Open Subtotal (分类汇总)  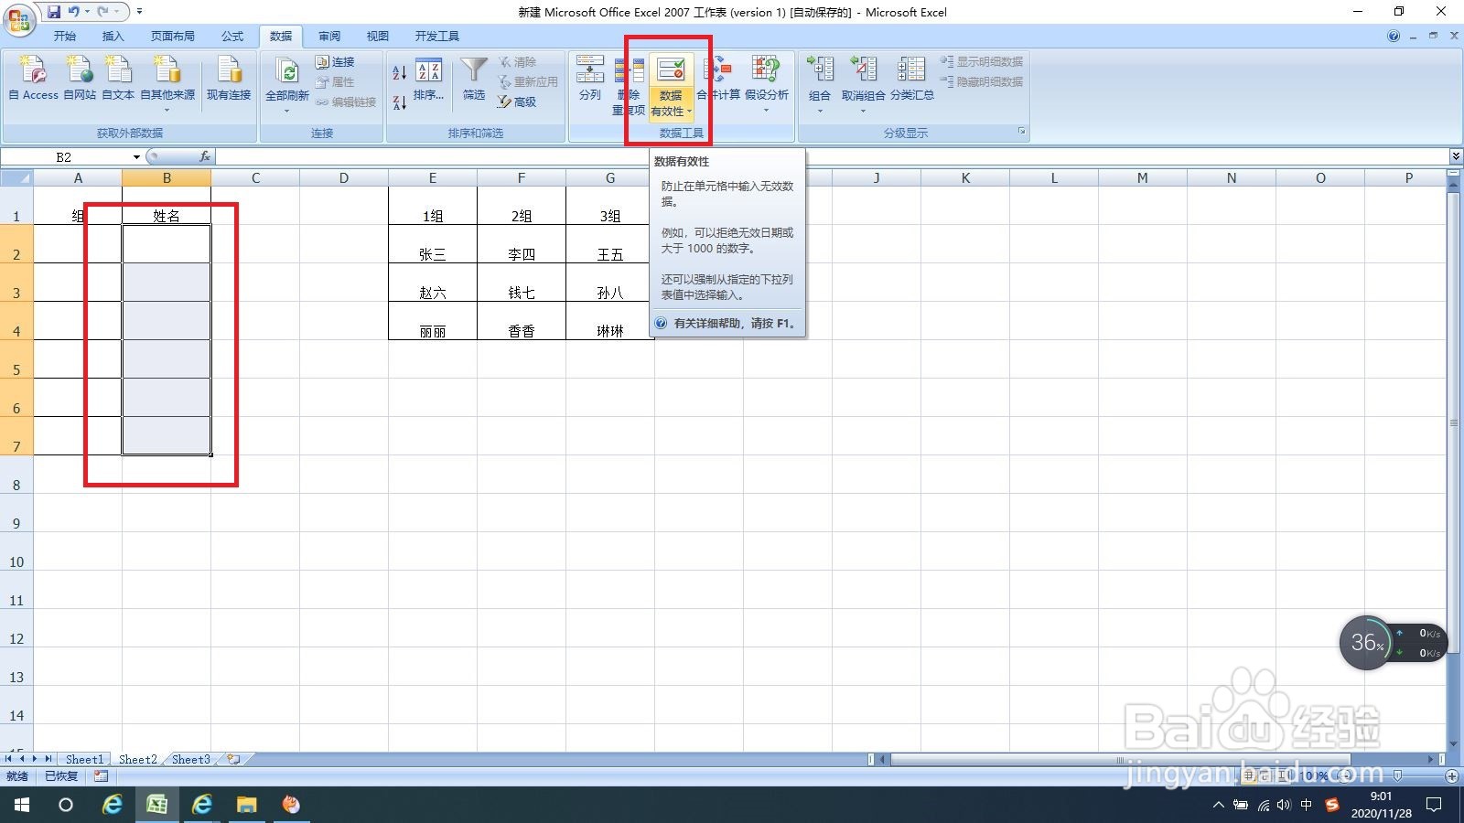(x=911, y=79)
